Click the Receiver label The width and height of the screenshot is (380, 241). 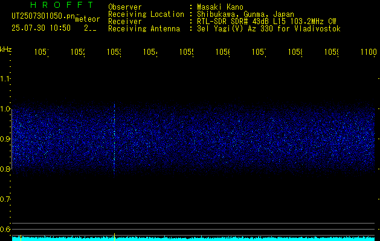[x=125, y=22]
